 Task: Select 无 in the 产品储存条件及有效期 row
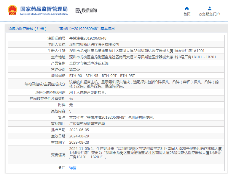(71, 99)
